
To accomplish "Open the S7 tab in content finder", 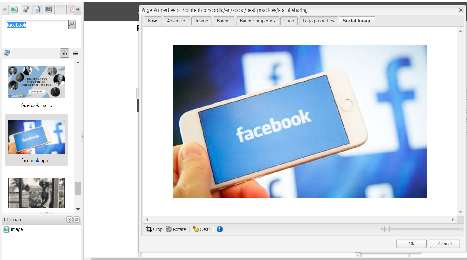I will [x=71, y=9].
